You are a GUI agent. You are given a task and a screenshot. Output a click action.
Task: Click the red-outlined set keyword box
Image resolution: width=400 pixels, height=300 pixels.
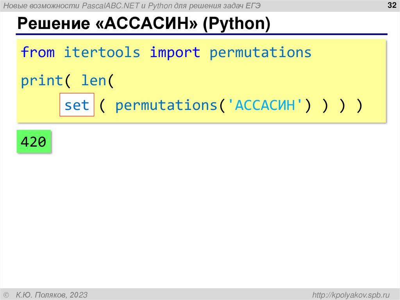coord(77,104)
